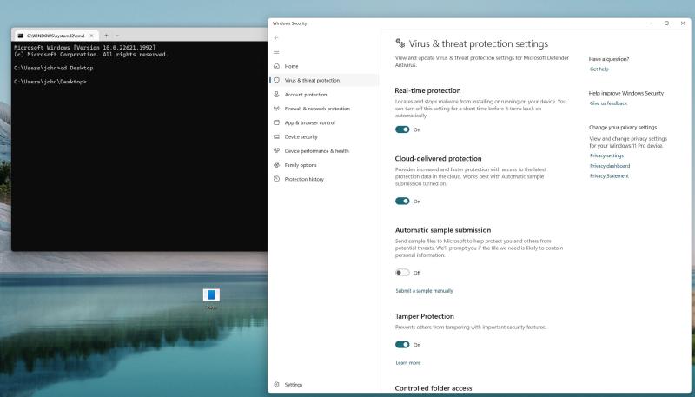
Task: Turn off Cloud-delivered protection toggle
Action: 402,202
